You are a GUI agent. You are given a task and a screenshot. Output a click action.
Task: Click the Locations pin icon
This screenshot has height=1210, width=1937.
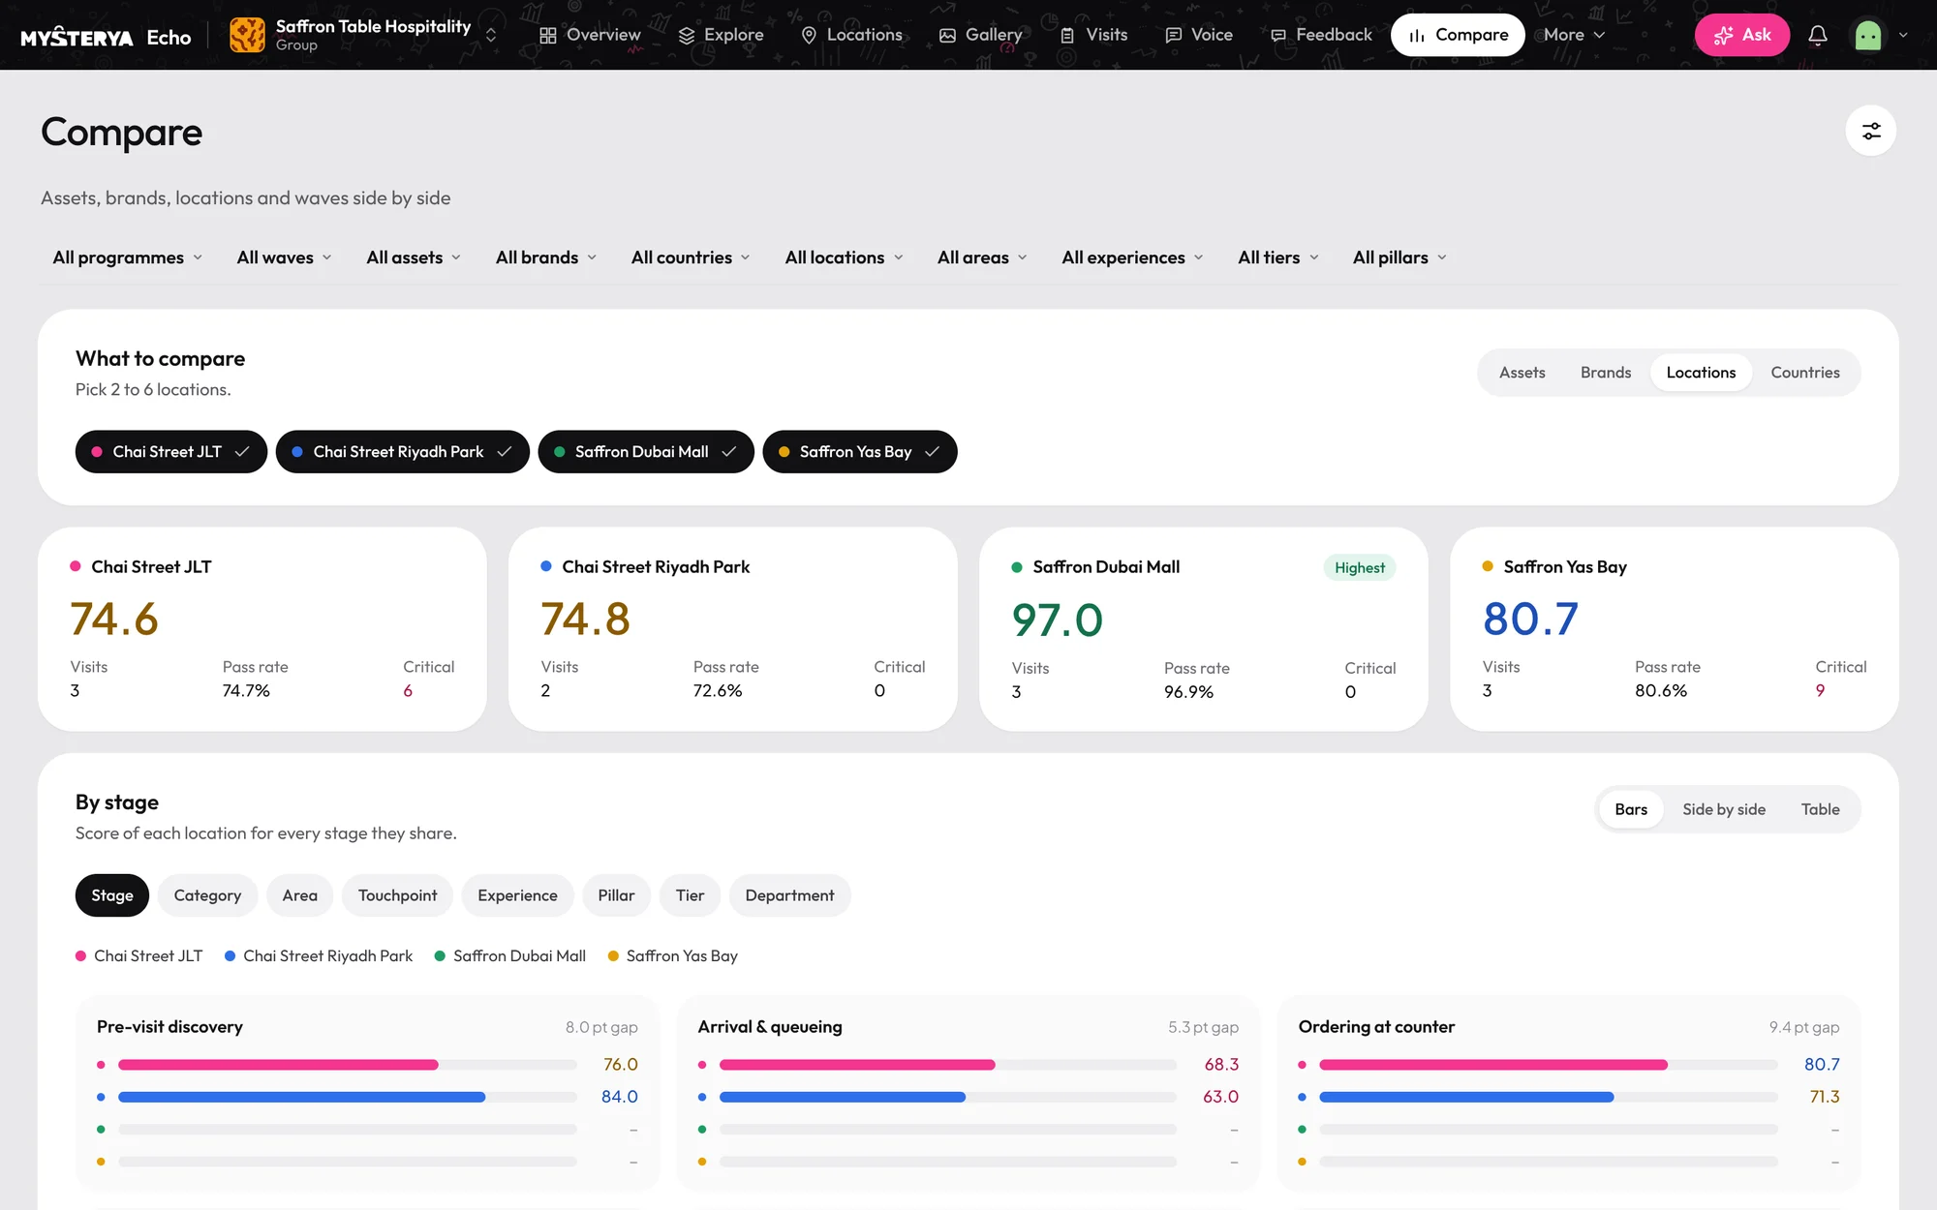pyautogui.click(x=809, y=35)
